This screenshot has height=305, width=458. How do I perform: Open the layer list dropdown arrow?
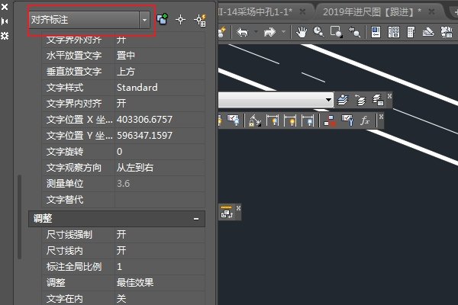pyautogui.click(x=329, y=100)
